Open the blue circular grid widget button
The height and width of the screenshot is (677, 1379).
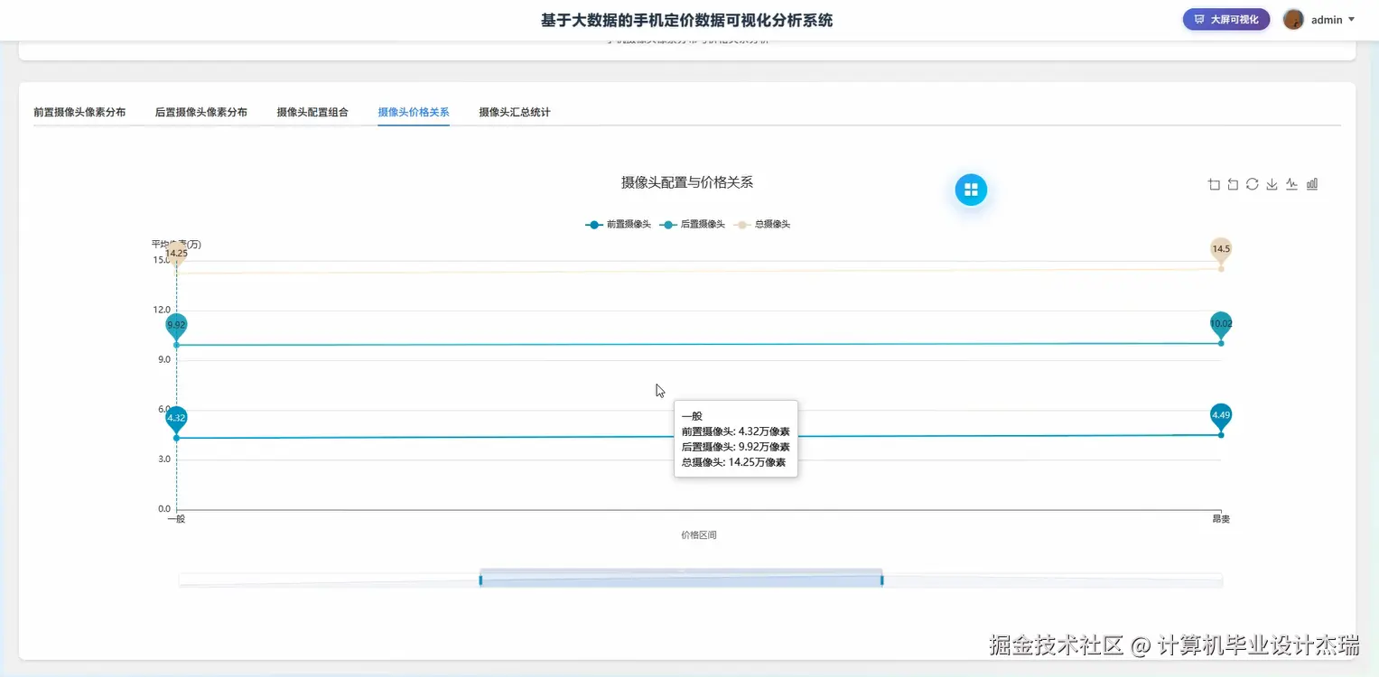971,190
